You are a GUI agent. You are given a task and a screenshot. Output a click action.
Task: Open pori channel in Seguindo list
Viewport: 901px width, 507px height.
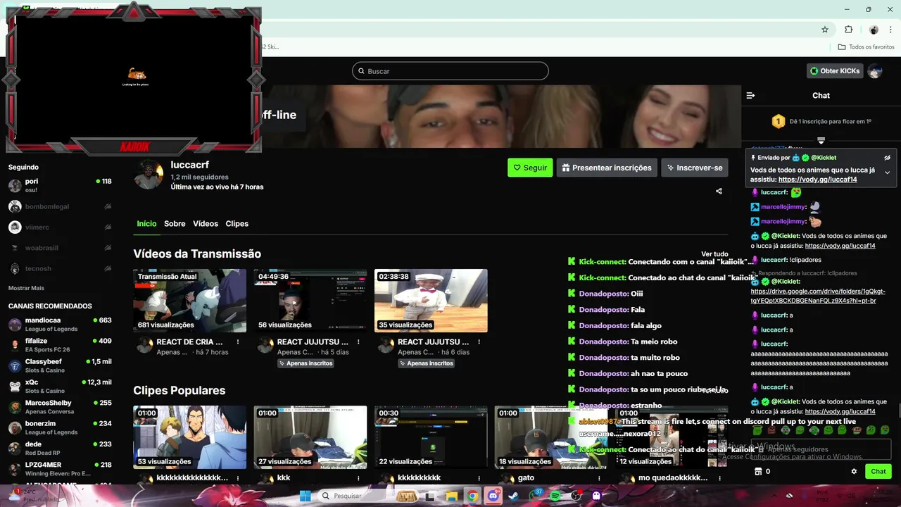[x=60, y=185]
